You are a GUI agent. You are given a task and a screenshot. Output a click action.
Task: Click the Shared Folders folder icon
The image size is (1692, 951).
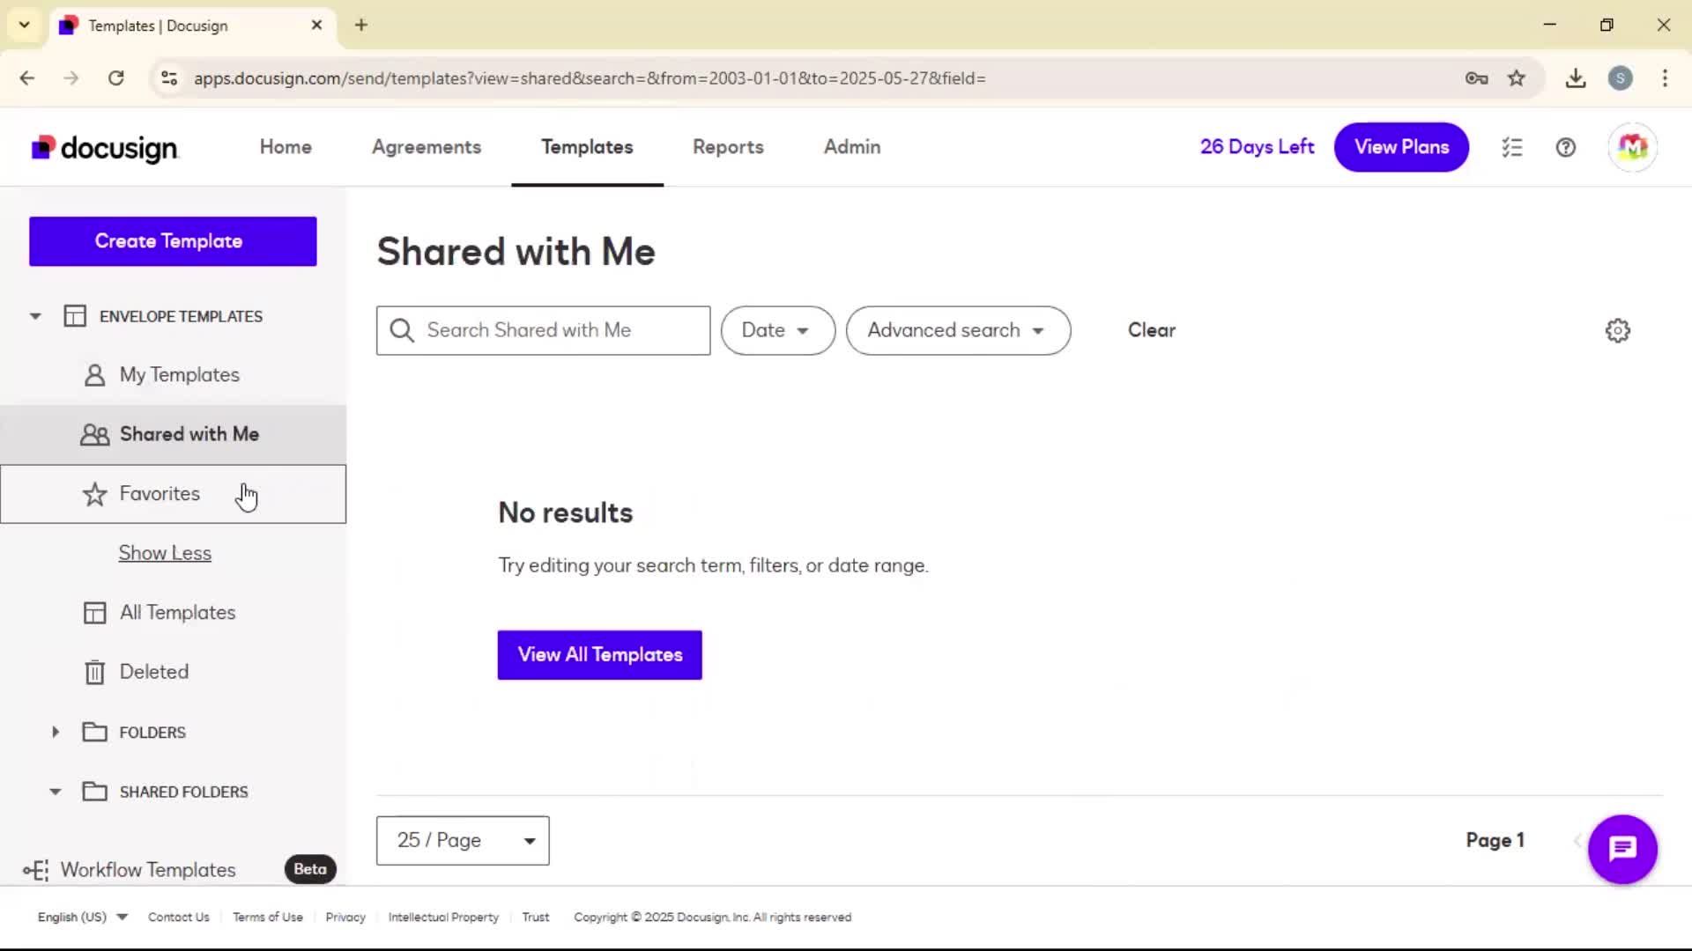pyautogui.click(x=94, y=791)
